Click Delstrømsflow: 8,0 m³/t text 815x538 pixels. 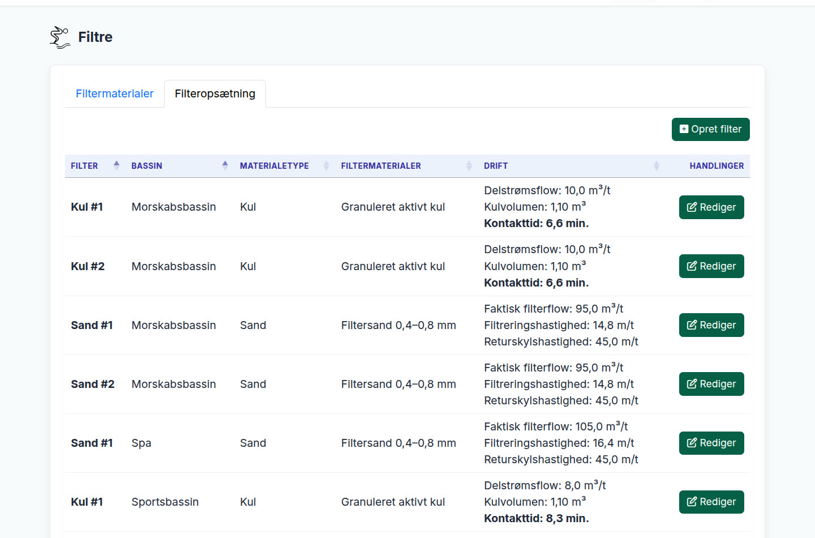coord(545,485)
